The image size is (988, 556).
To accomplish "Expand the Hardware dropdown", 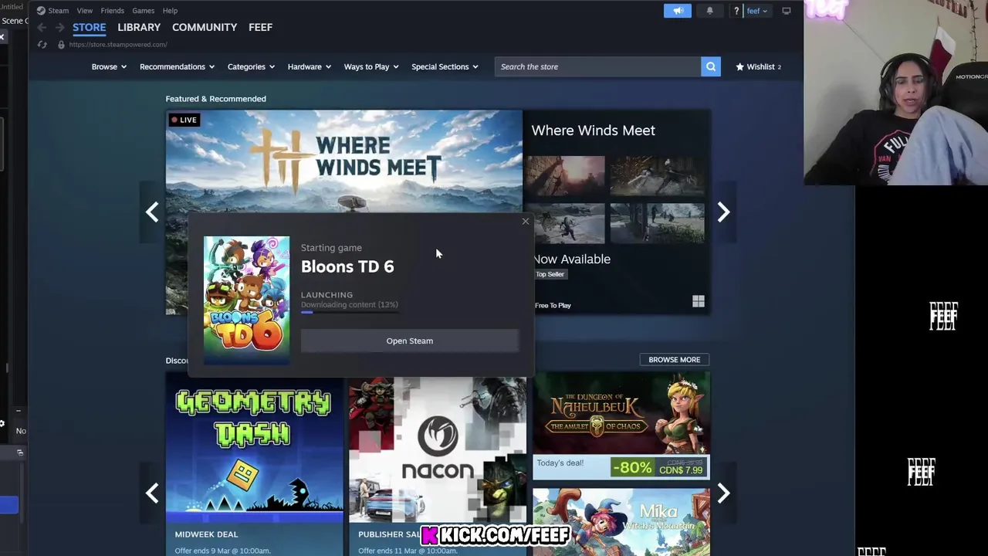I will click(x=310, y=66).
